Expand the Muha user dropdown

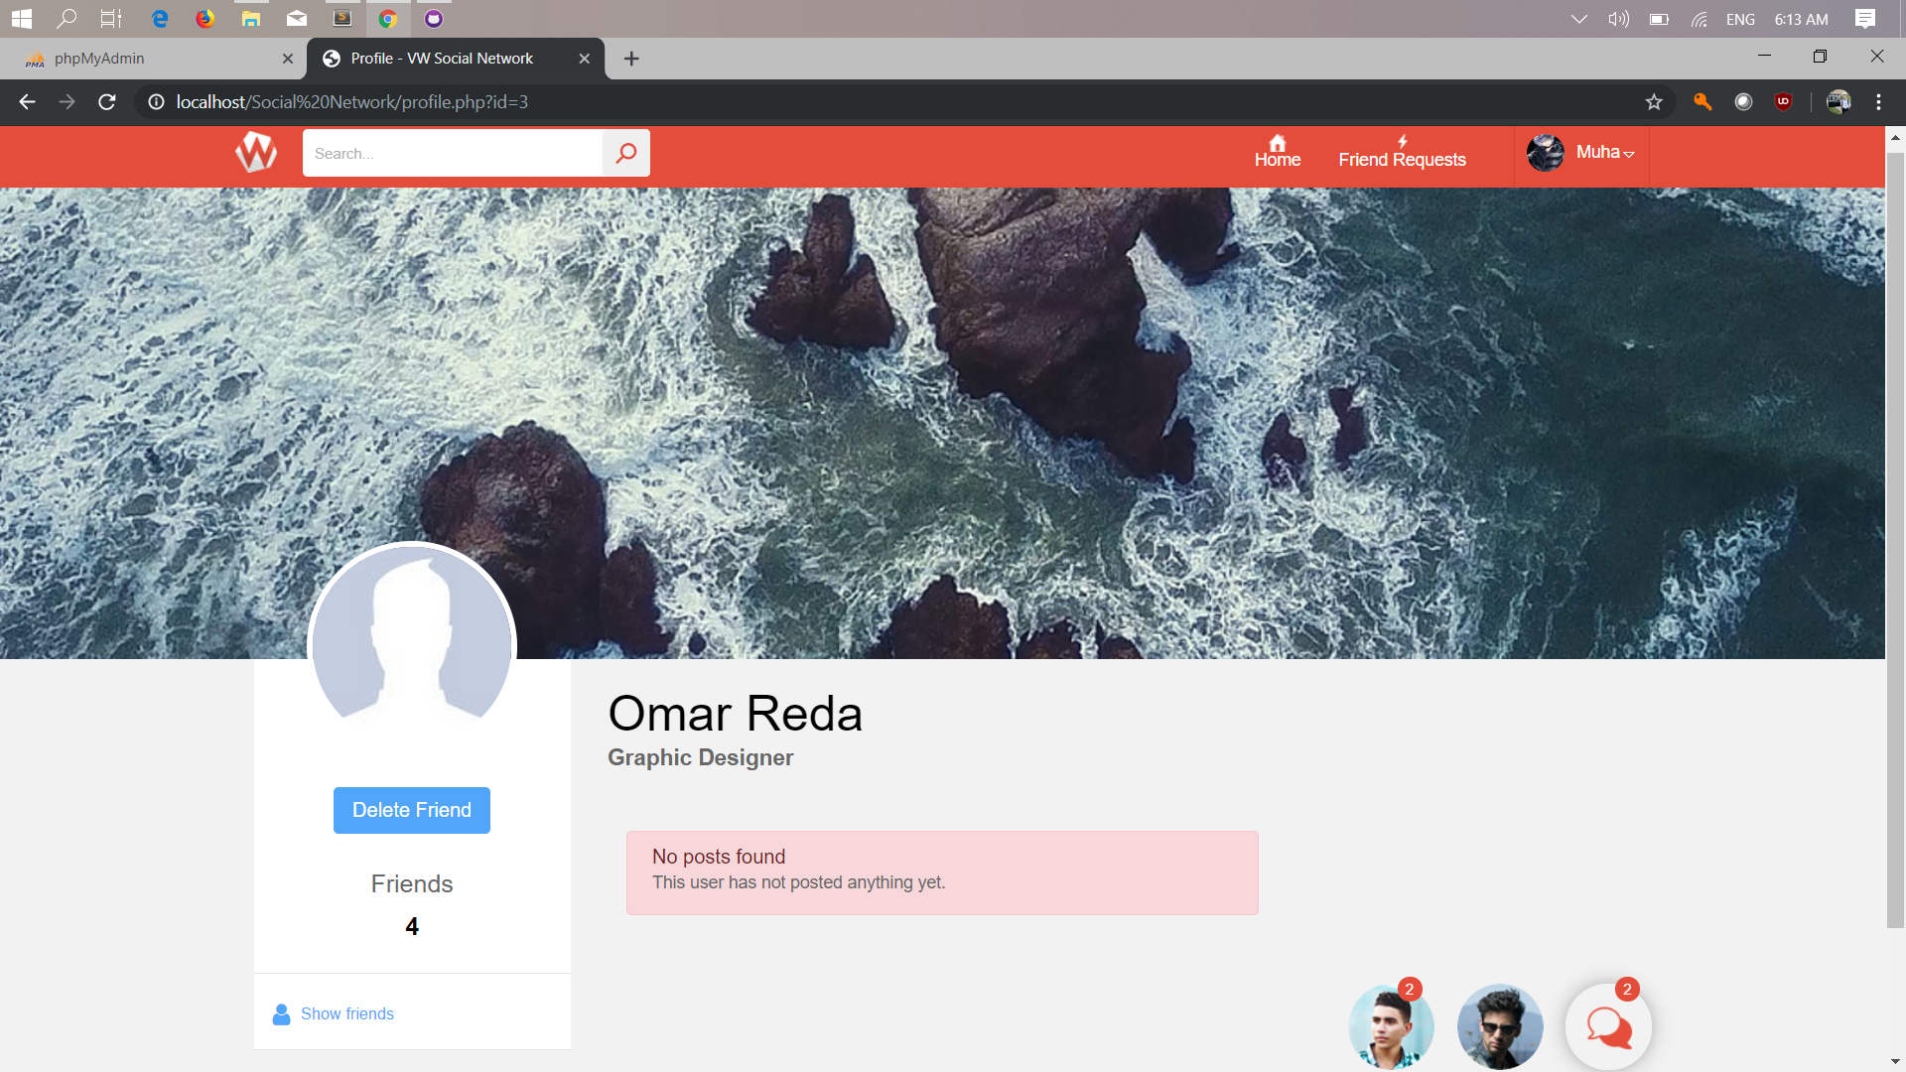coord(1581,152)
